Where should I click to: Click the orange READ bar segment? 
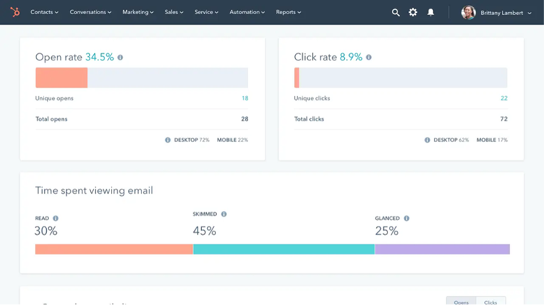[114, 250]
